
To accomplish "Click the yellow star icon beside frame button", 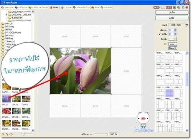I will point(165,44).
